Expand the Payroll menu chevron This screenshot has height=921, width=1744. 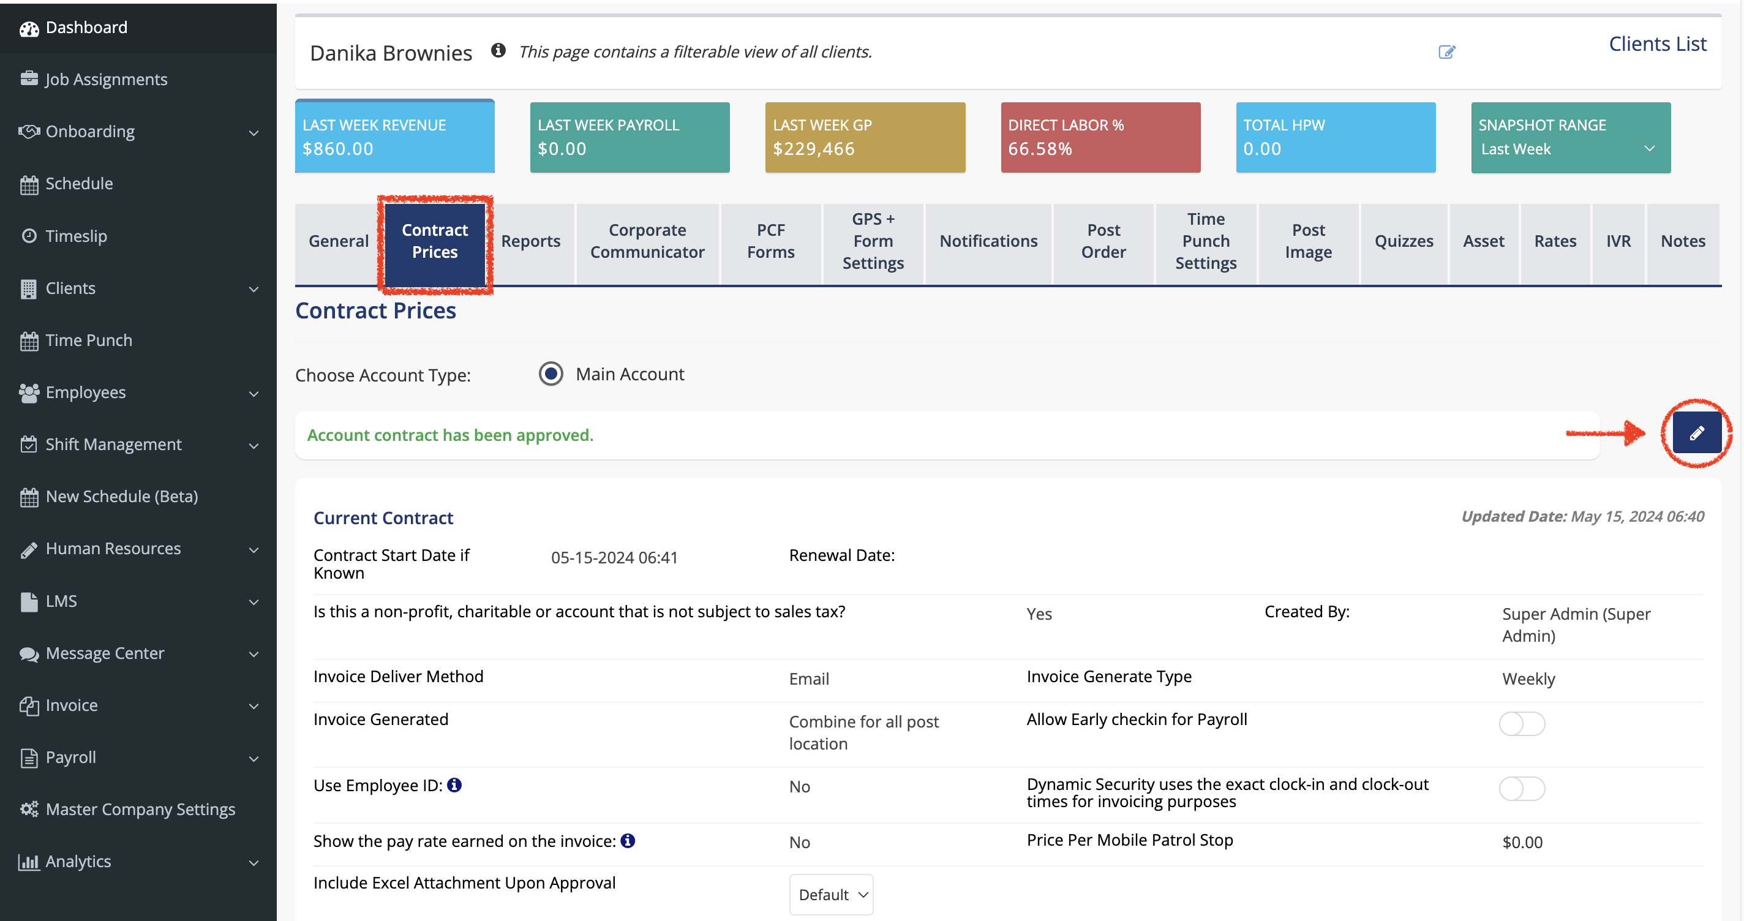[254, 759]
